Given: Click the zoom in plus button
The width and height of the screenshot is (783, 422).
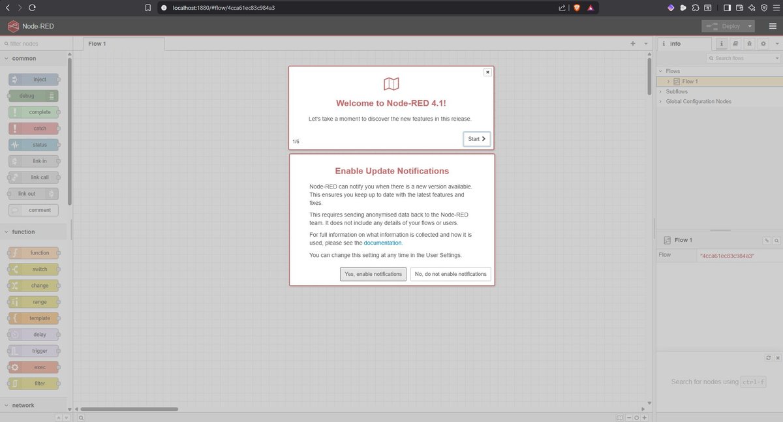Looking at the screenshot, I should pyautogui.click(x=645, y=417).
